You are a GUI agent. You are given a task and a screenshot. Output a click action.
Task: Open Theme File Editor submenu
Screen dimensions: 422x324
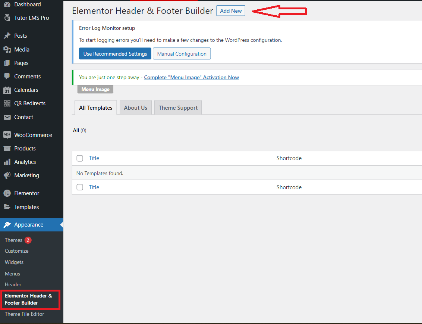[24, 314]
